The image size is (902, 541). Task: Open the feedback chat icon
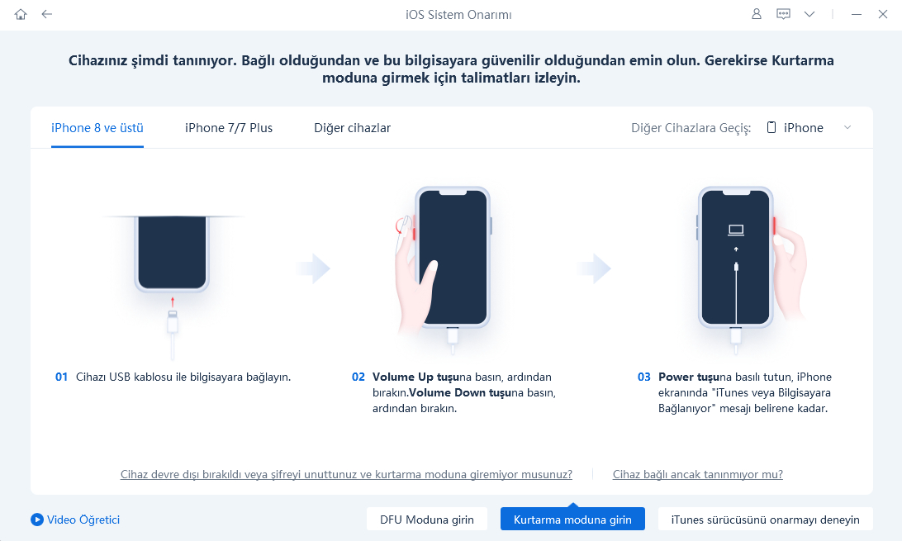click(783, 14)
